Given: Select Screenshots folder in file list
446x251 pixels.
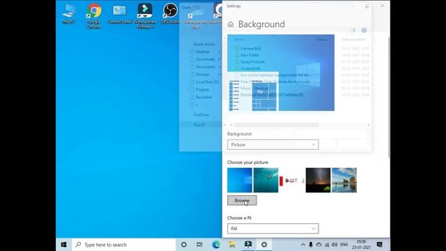Looking at the screenshot, I should 251,68.
